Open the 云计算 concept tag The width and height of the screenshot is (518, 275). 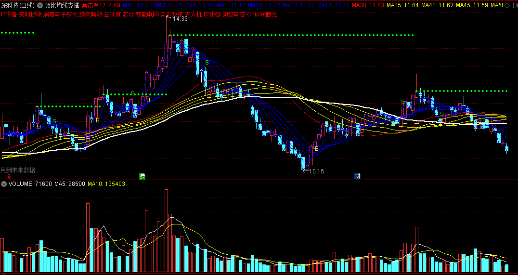point(112,14)
